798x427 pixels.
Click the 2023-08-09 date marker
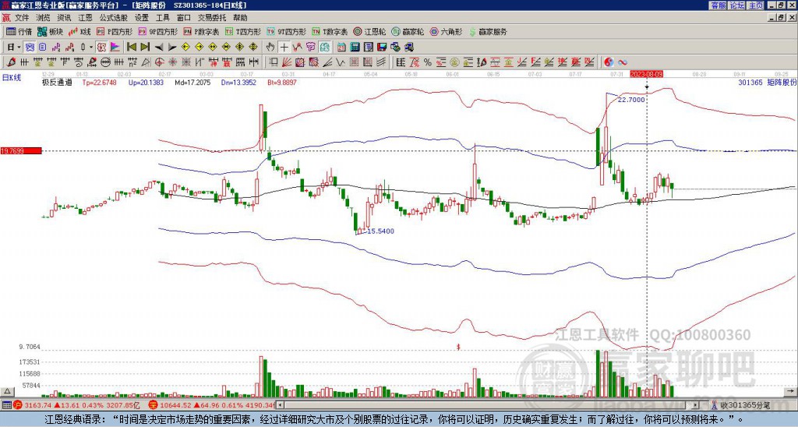tap(646, 74)
